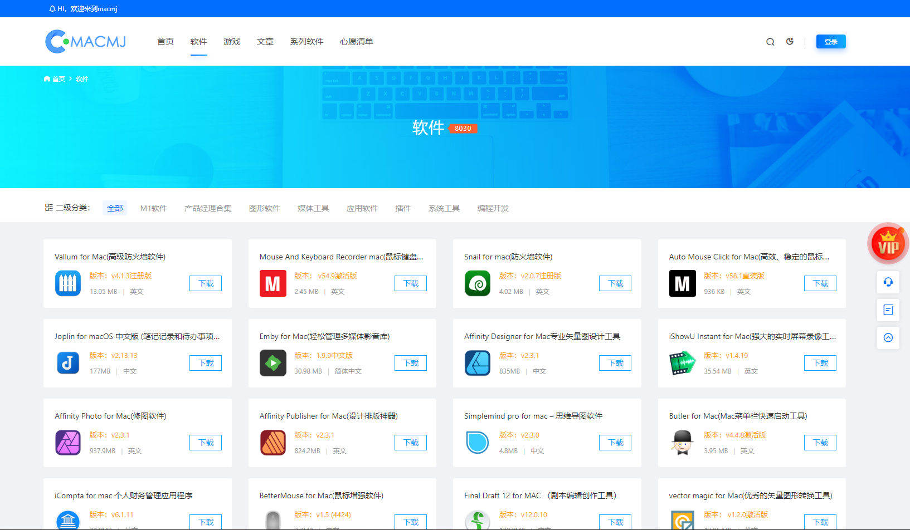The width and height of the screenshot is (910, 530).
Task: Filter by M1软件 category
Action: coord(154,208)
